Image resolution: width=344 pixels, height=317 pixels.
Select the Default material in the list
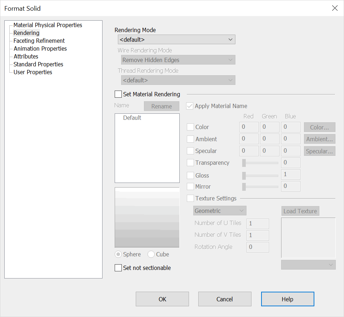pos(132,117)
